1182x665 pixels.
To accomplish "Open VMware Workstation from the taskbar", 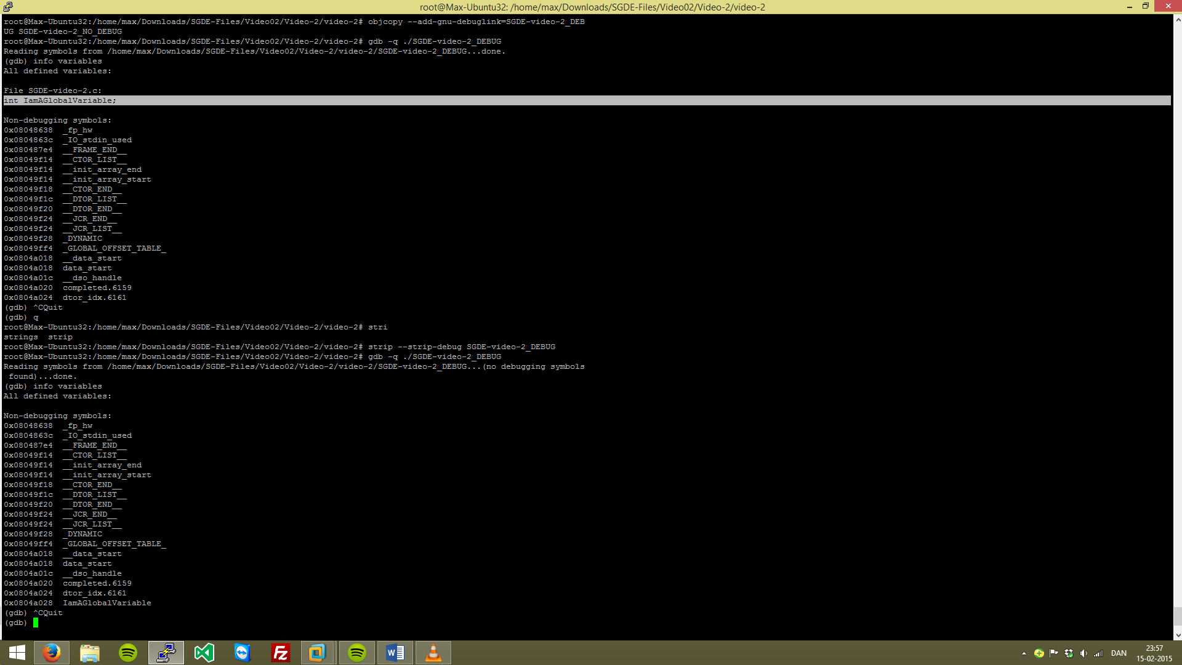I will [318, 652].
